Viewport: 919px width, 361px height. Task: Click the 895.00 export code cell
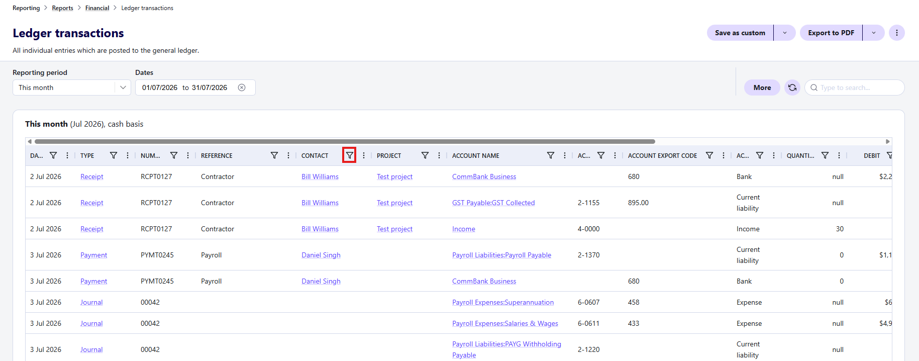click(x=638, y=203)
